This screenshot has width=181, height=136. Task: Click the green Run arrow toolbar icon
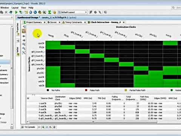pos(16,12)
